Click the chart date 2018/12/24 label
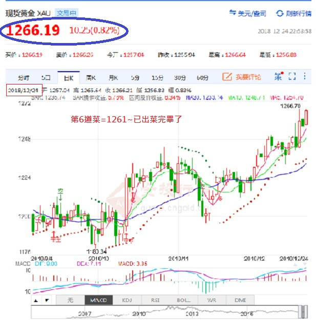316x323 pixels. coord(23,90)
